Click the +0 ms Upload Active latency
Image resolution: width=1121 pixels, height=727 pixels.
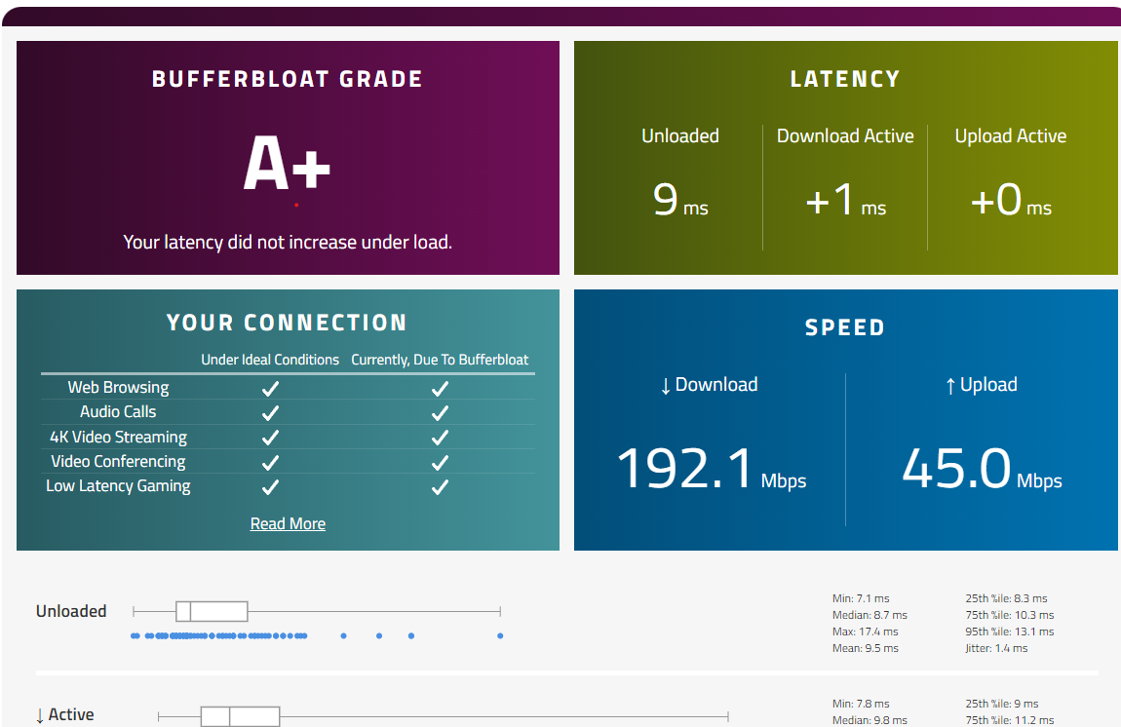coord(1011,200)
